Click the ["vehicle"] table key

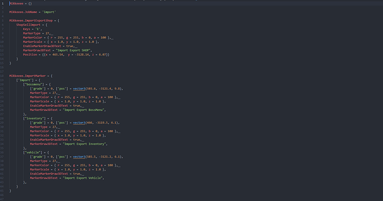coord(33,152)
